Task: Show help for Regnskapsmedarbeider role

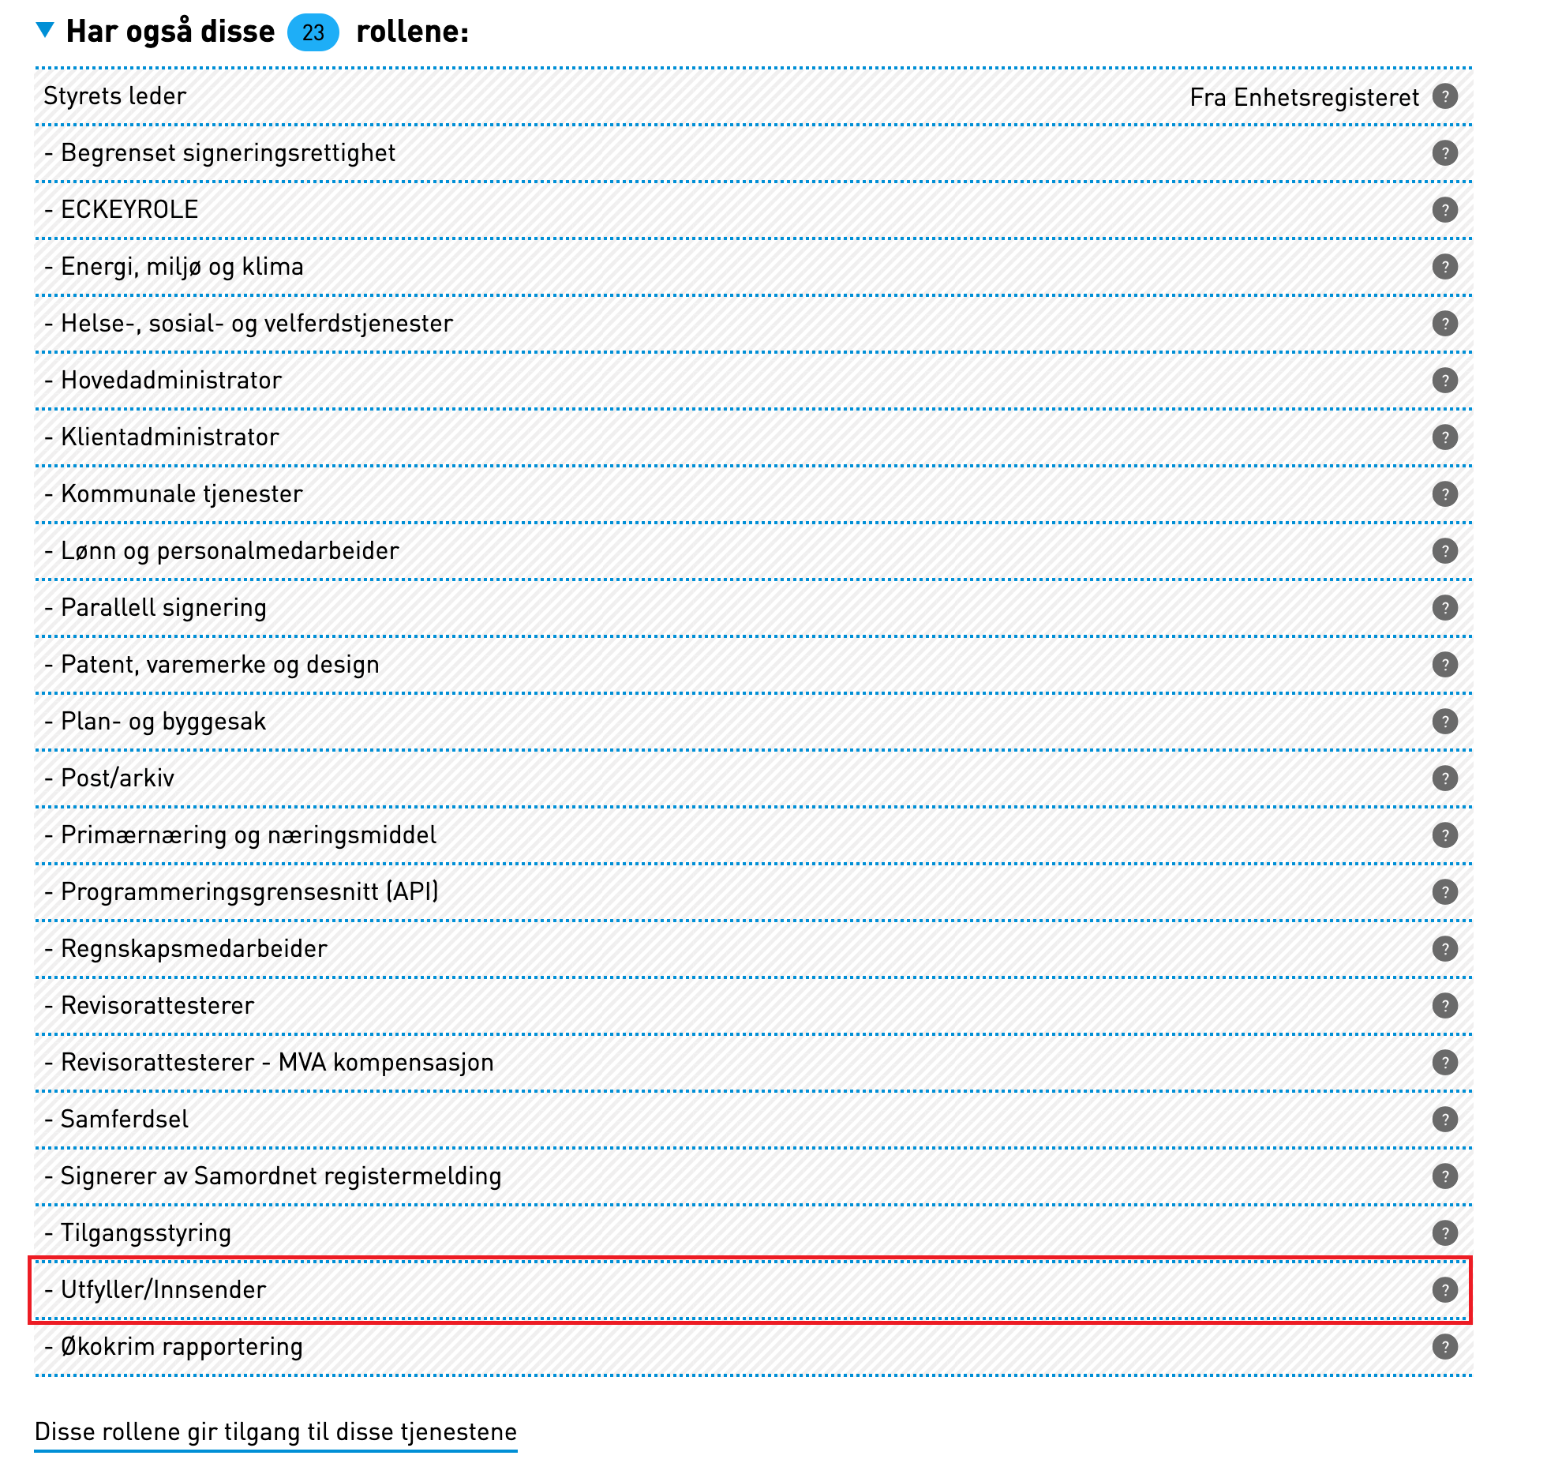Action: (1444, 949)
